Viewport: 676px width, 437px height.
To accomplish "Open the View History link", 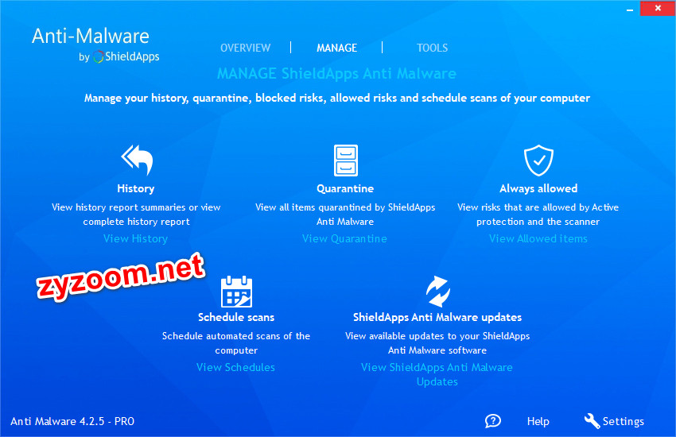I will (x=135, y=238).
